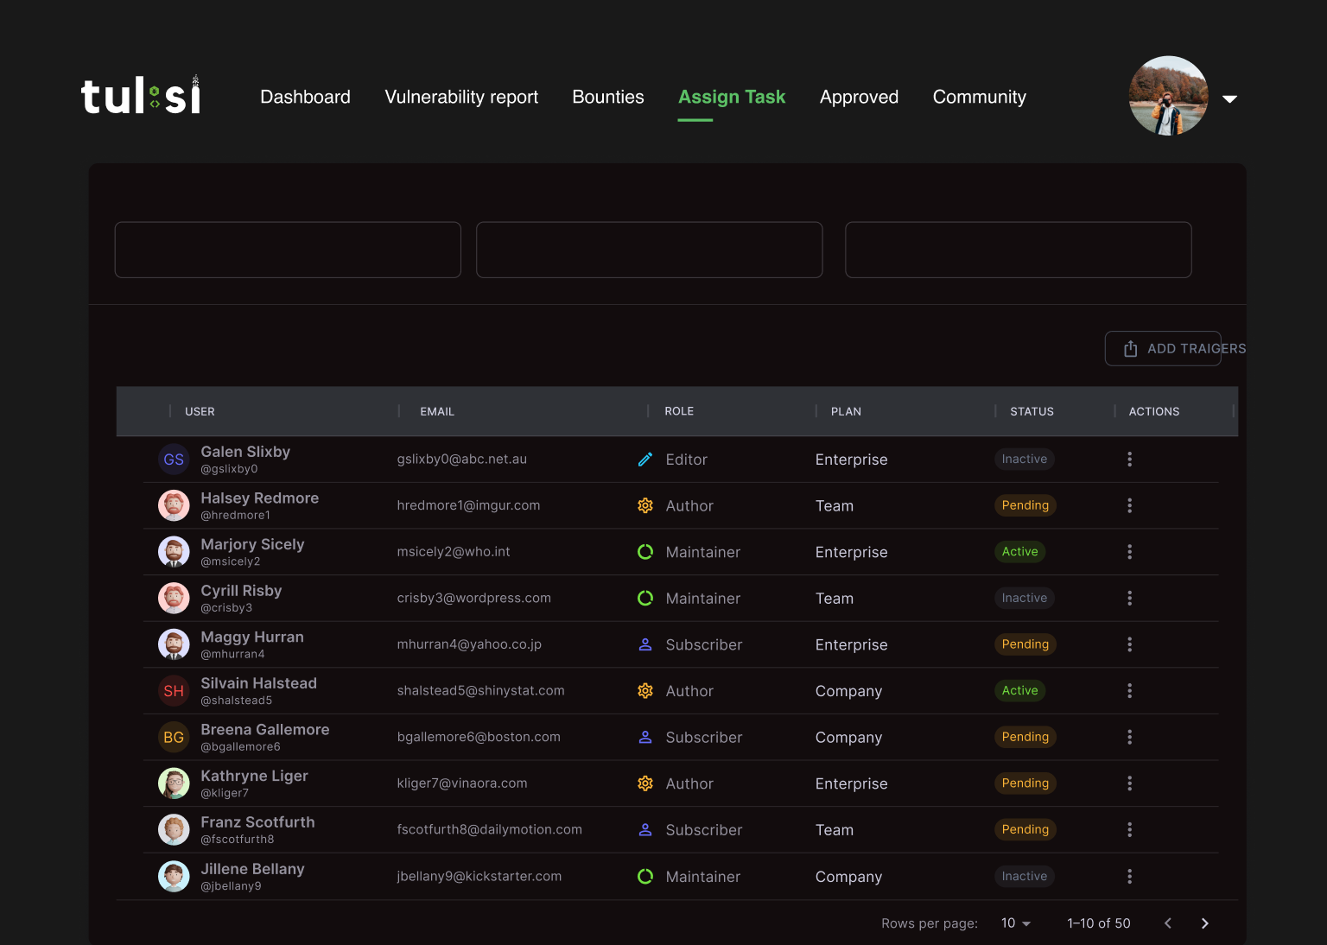Go to next page of table

click(1205, 923)
